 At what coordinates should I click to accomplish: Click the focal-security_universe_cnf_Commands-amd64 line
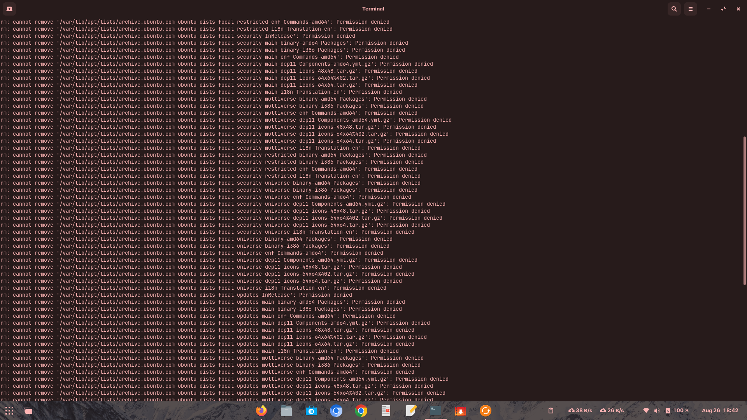click(206, 197)
